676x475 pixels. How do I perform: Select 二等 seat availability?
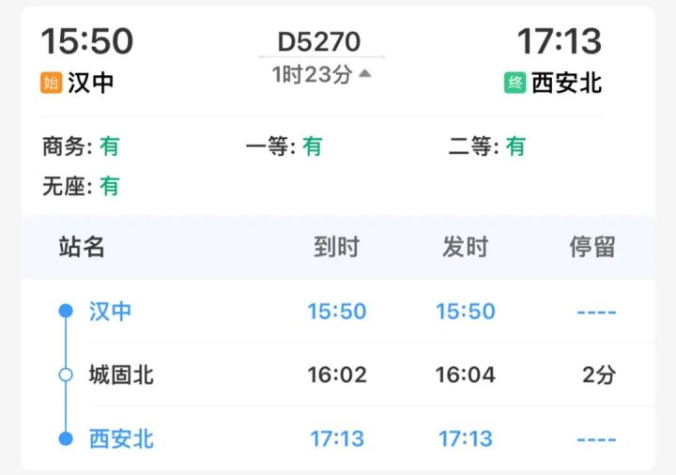coord(486,146)
